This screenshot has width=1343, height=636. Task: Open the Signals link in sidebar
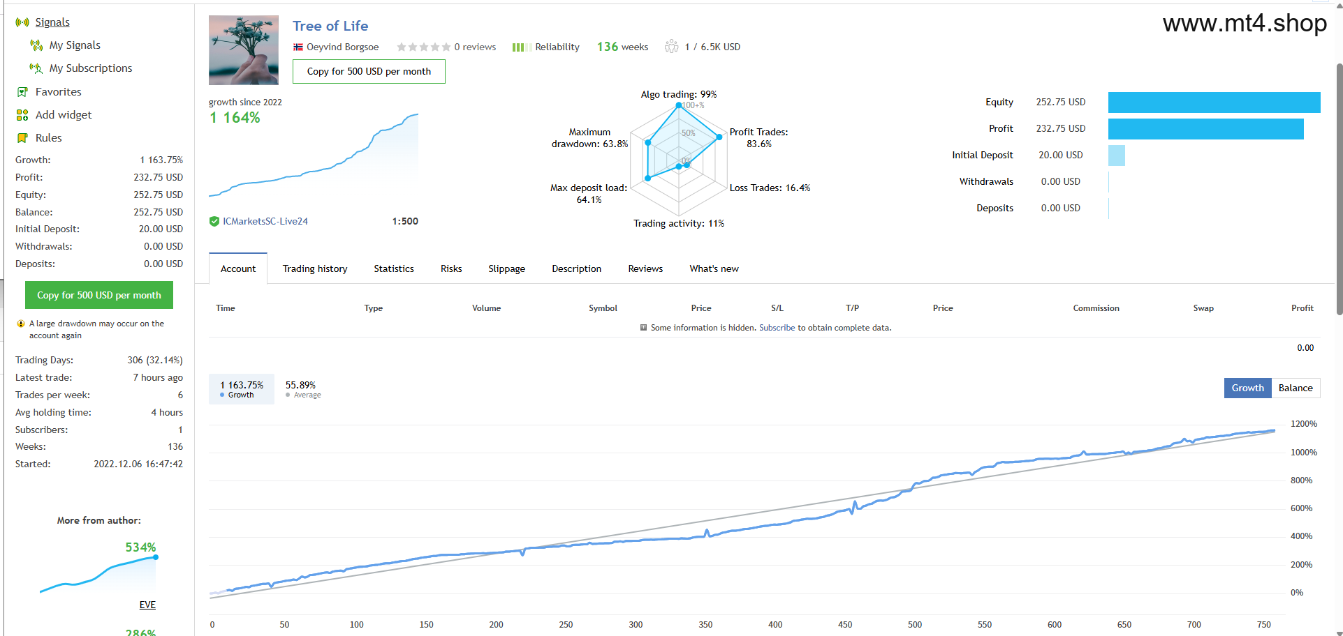point(52,22)
